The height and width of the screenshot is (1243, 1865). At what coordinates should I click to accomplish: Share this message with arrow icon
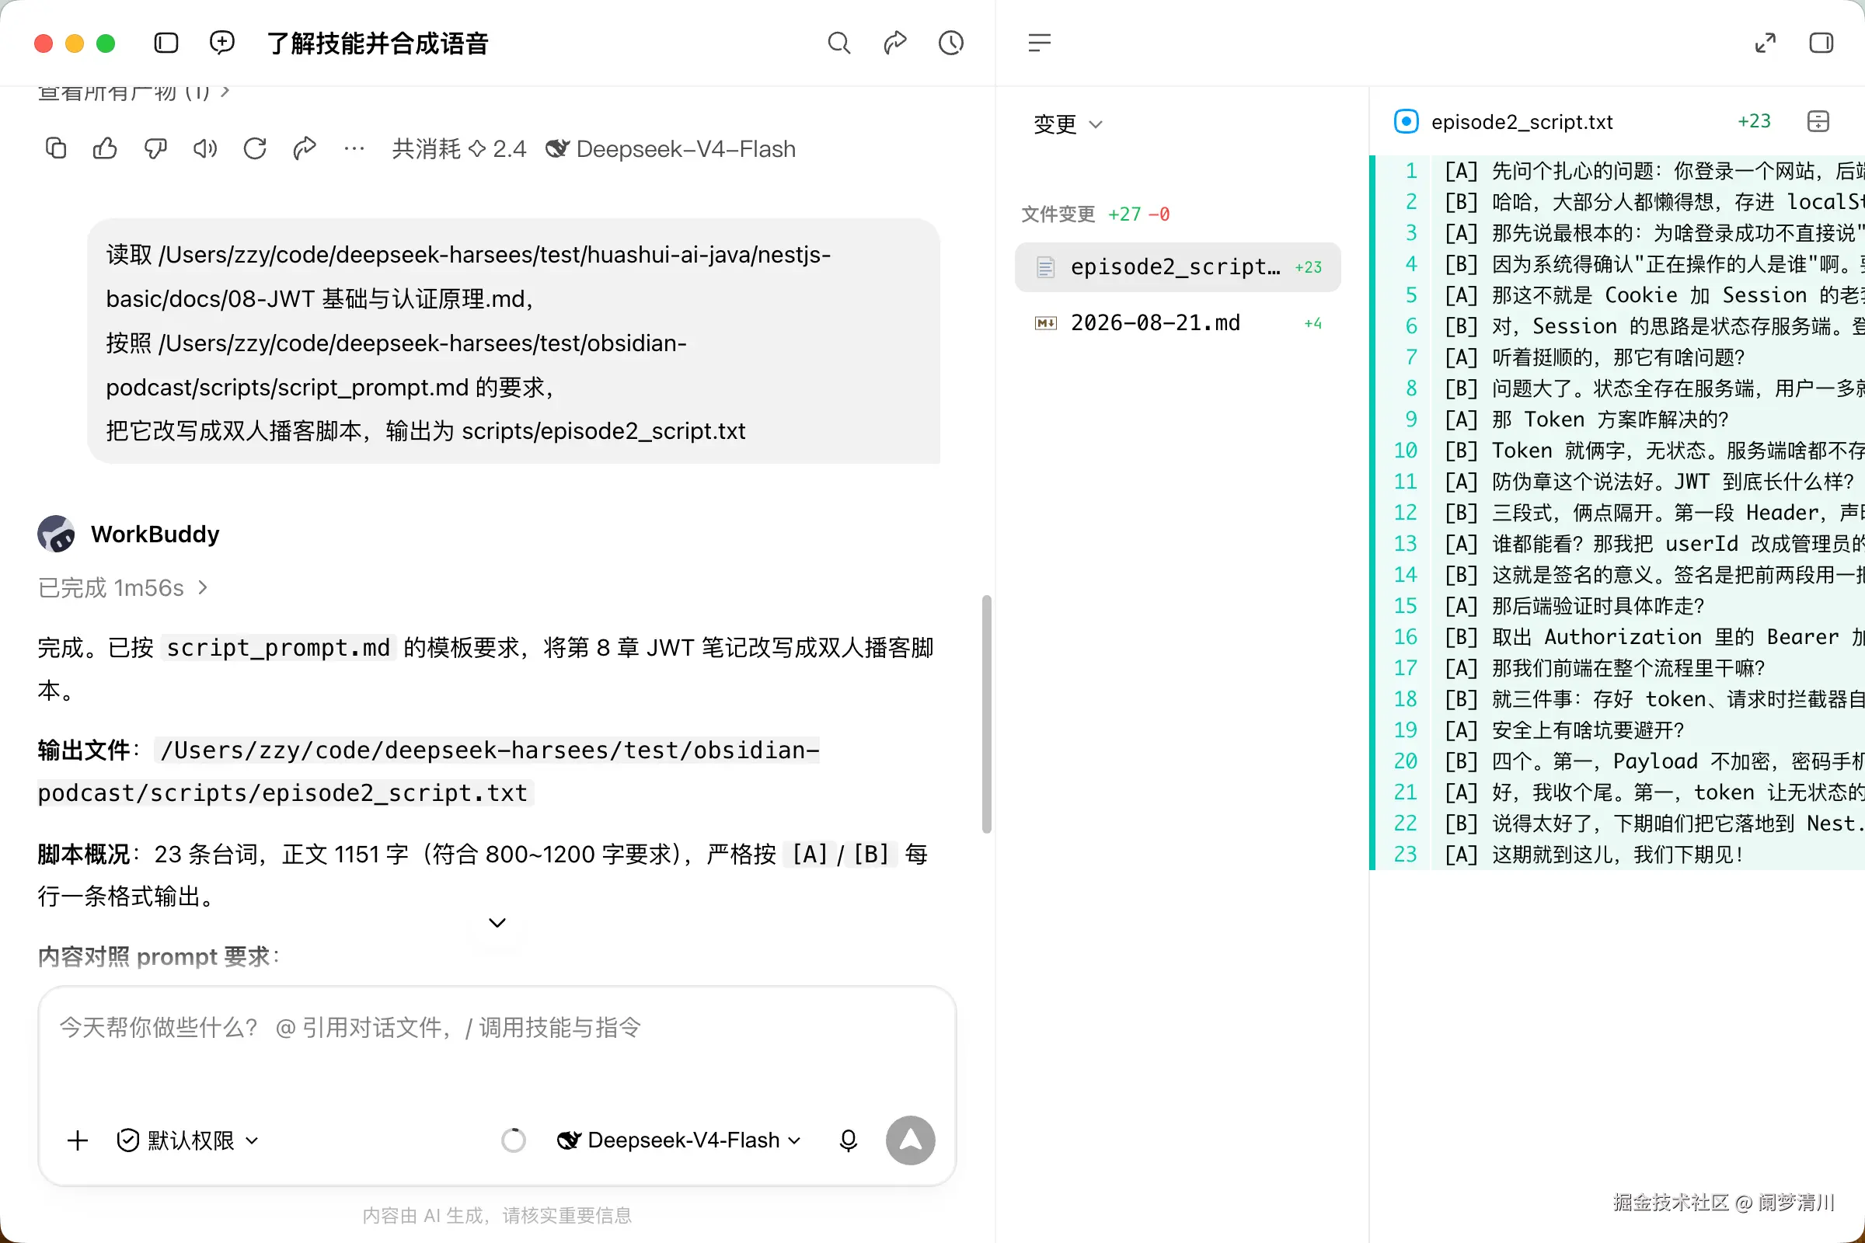(305, 148)
